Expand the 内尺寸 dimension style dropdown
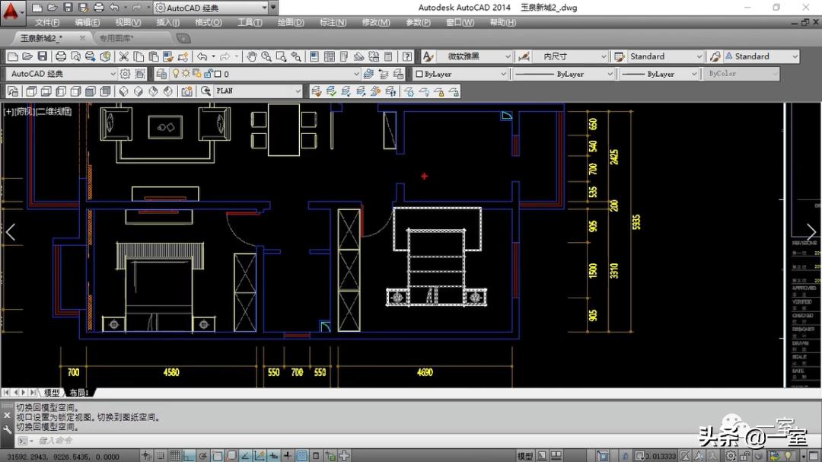822x462 pixels. tap(603, 56)
